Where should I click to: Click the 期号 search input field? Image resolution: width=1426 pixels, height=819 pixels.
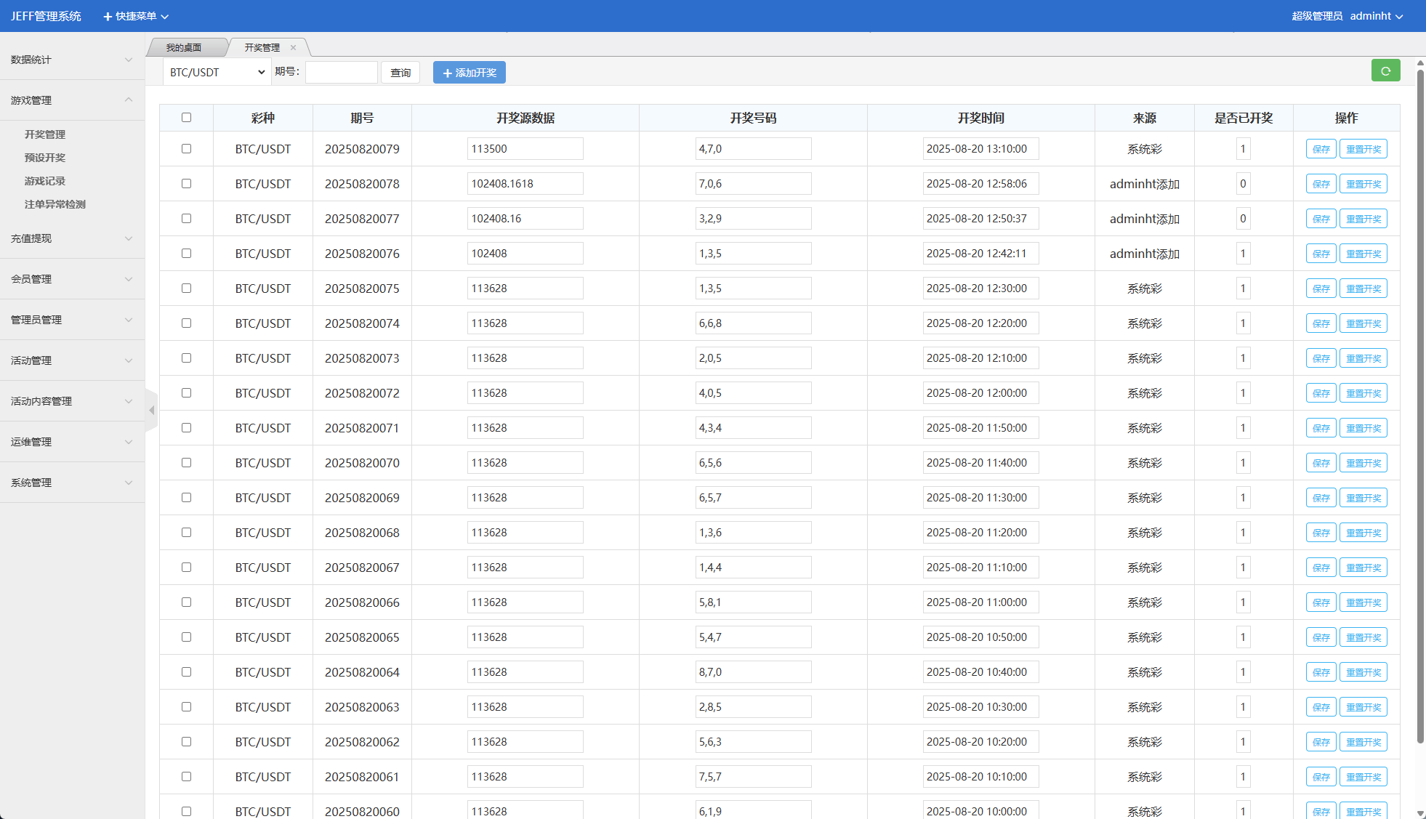pos(341,73)
